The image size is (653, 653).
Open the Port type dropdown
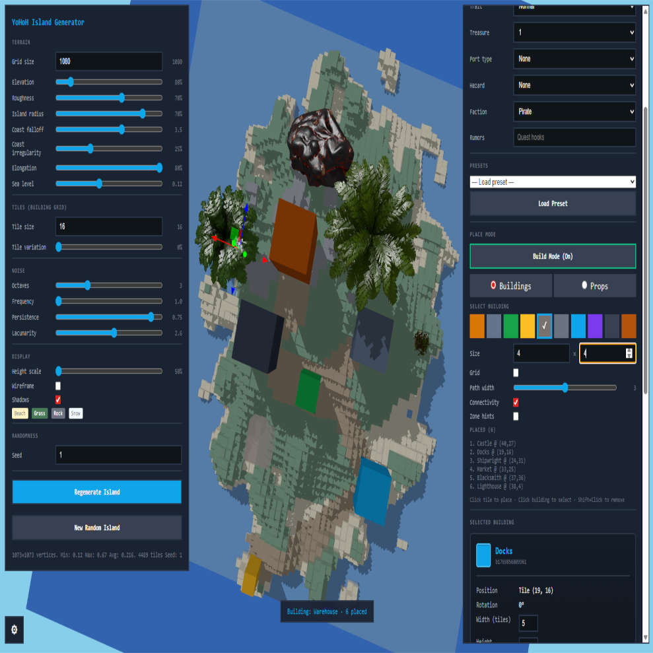(x=574, y=59)
